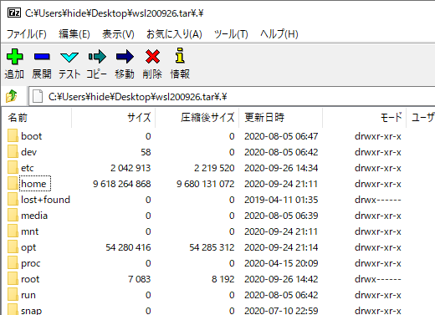Open the Info (情報) toolbar icon

click(x=180, y=55)
